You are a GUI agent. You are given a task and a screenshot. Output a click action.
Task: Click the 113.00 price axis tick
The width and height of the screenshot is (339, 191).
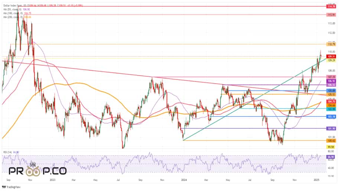click(332, 23)
